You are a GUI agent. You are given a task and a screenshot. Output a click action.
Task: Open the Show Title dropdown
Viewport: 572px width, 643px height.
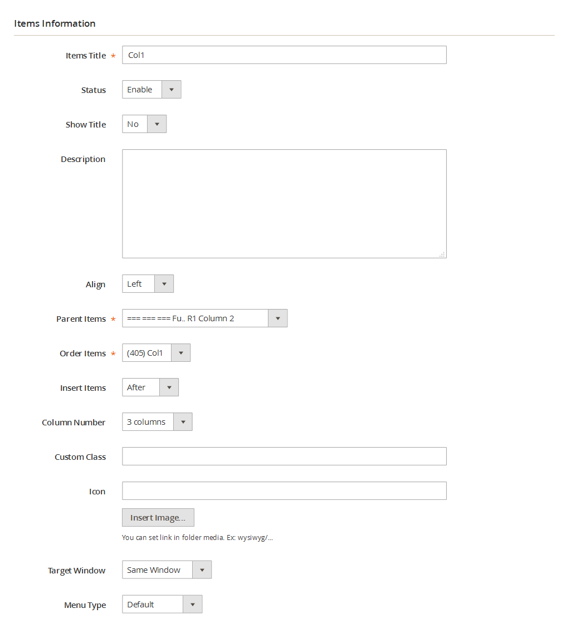click(x=144, y=124)
